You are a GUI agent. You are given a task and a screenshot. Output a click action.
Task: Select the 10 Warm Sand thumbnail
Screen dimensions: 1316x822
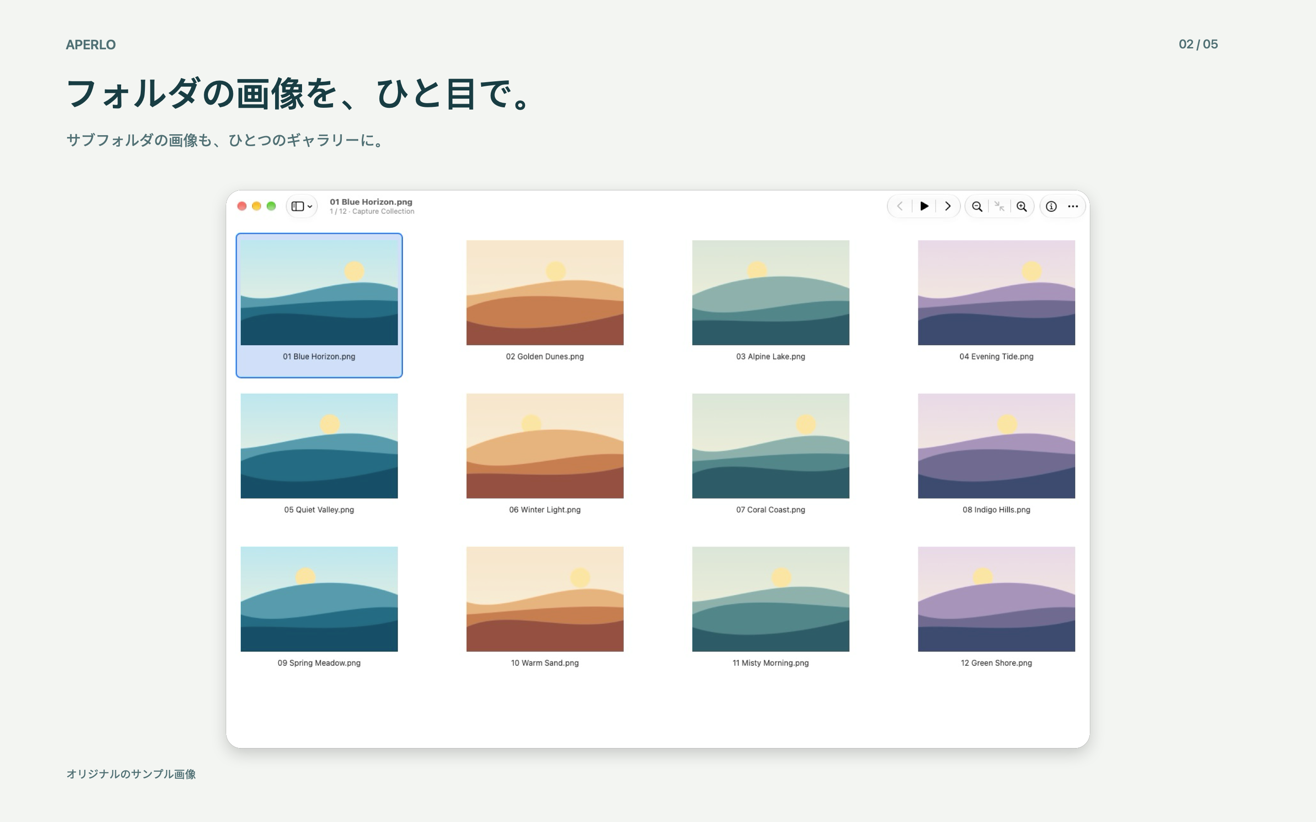545,599
